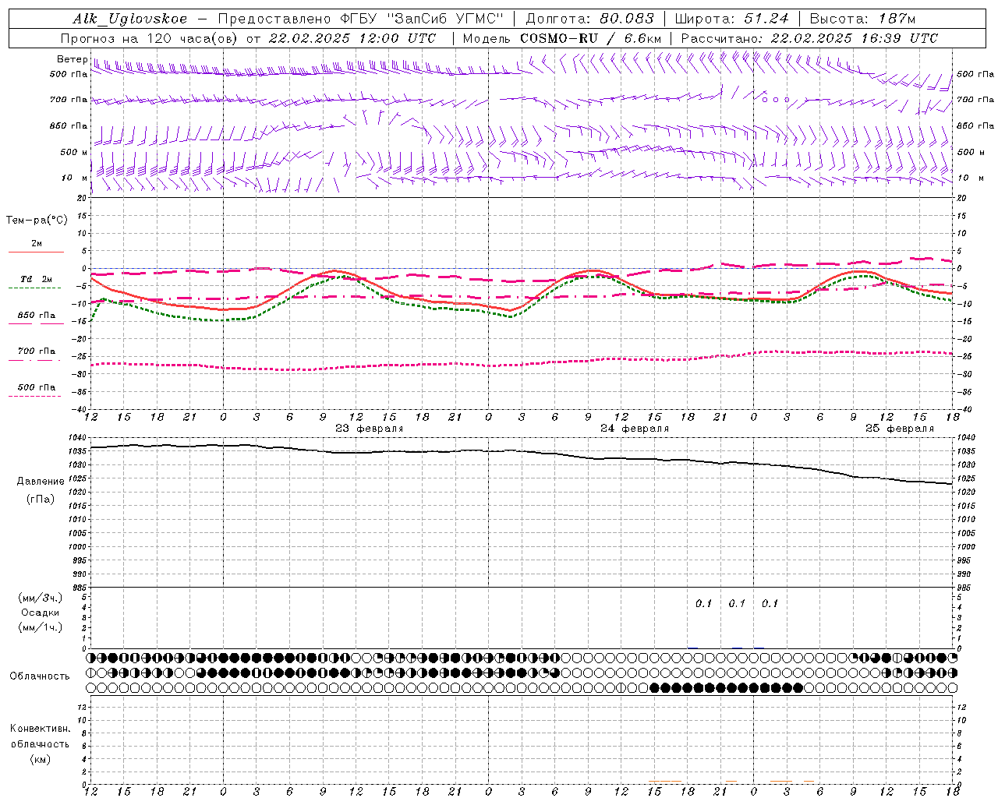This screenshot has height=798, width=998.
Task: Click the Td 2м dew point legend label
Action: [37, 279]
